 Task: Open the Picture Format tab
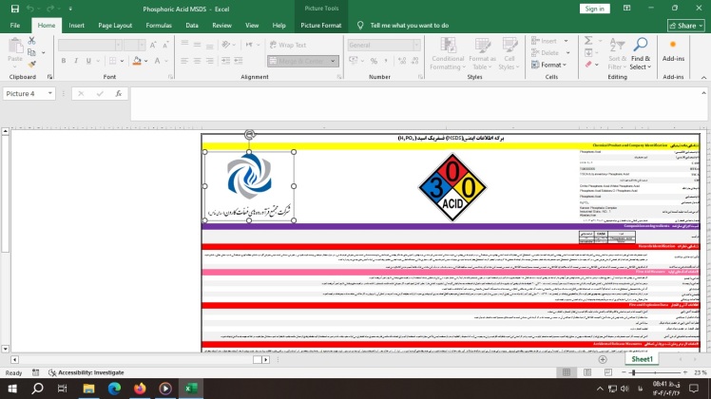click(320, 26)
